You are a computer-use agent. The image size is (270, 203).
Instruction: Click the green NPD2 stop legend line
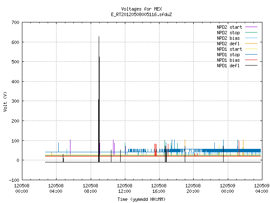pyautogui.click(x=251, y=33)
